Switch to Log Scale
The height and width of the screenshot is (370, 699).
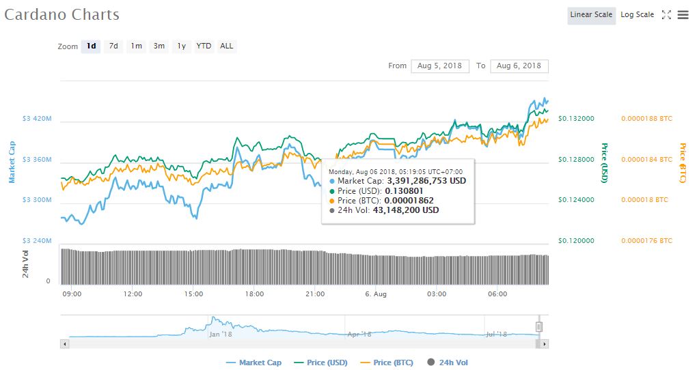pyautogui.click(x=637, y=14)
